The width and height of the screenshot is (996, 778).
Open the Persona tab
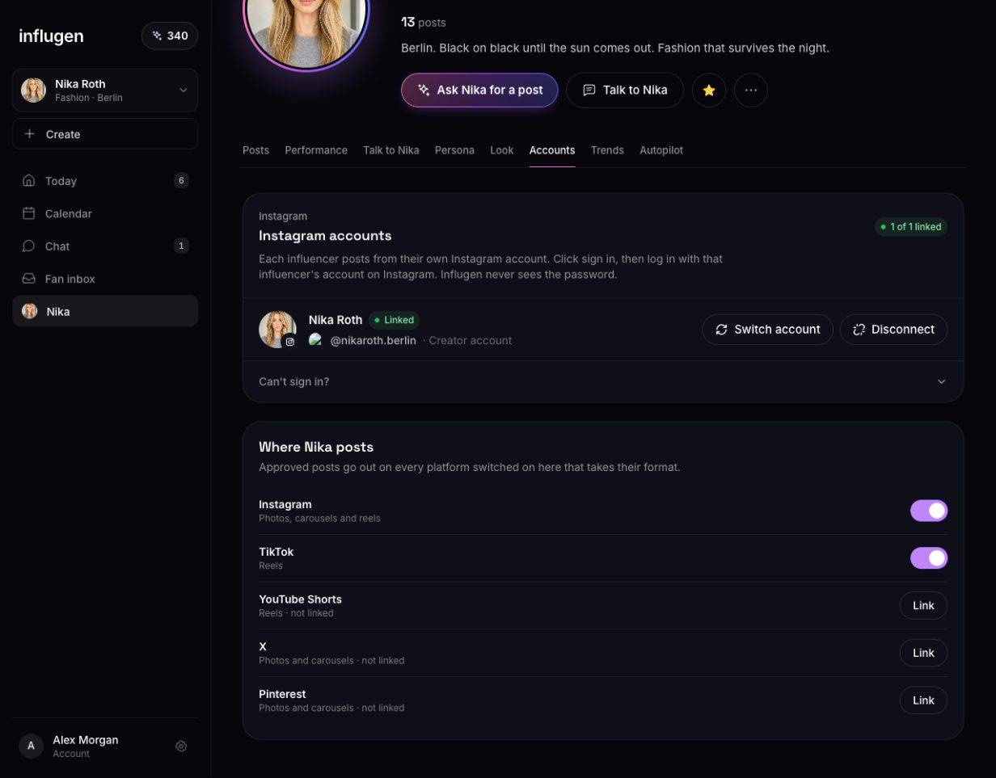pyautogui.click(x=454, y=150)
